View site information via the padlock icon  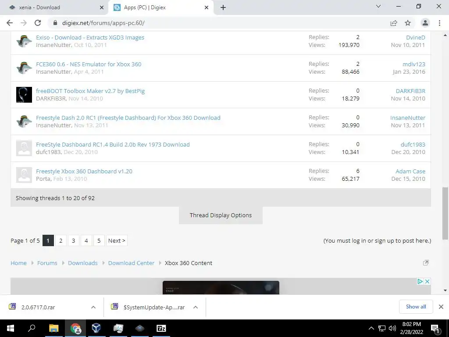coord(55,23)
